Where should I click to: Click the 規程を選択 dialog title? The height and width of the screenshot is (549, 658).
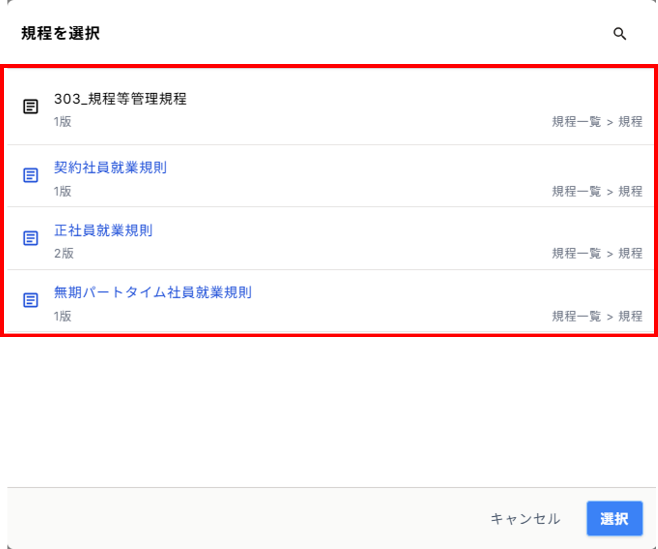coord(60,33)
